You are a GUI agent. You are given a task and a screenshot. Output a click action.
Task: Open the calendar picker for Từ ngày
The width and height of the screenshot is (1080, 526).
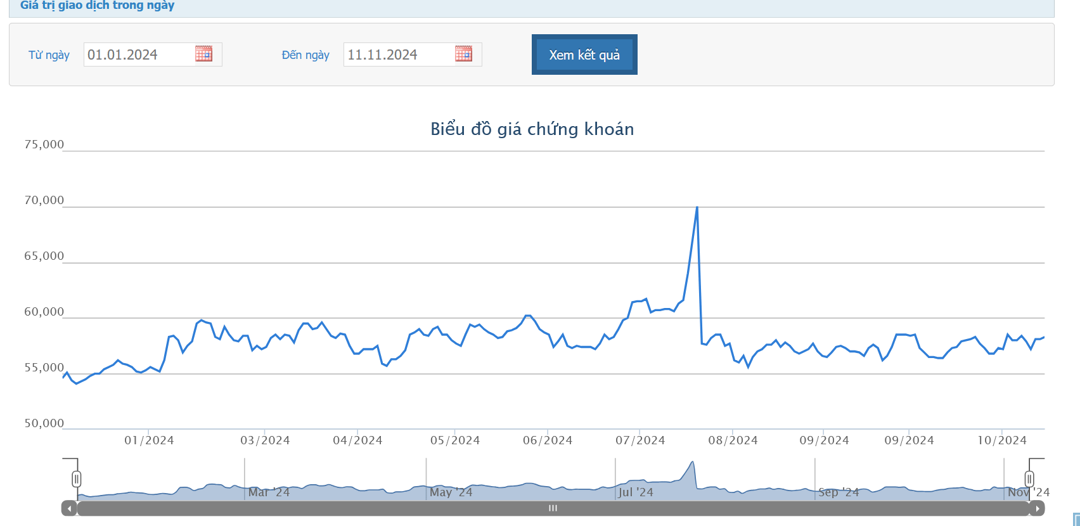[x=203, y=54]
